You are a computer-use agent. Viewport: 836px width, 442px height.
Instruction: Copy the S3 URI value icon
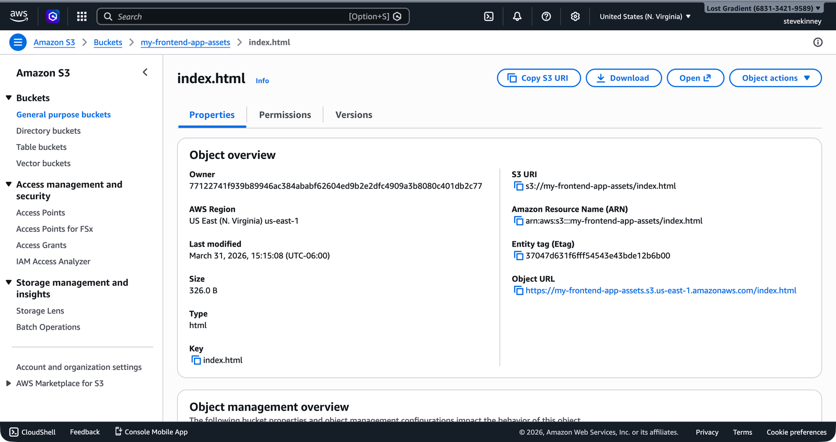518,186
